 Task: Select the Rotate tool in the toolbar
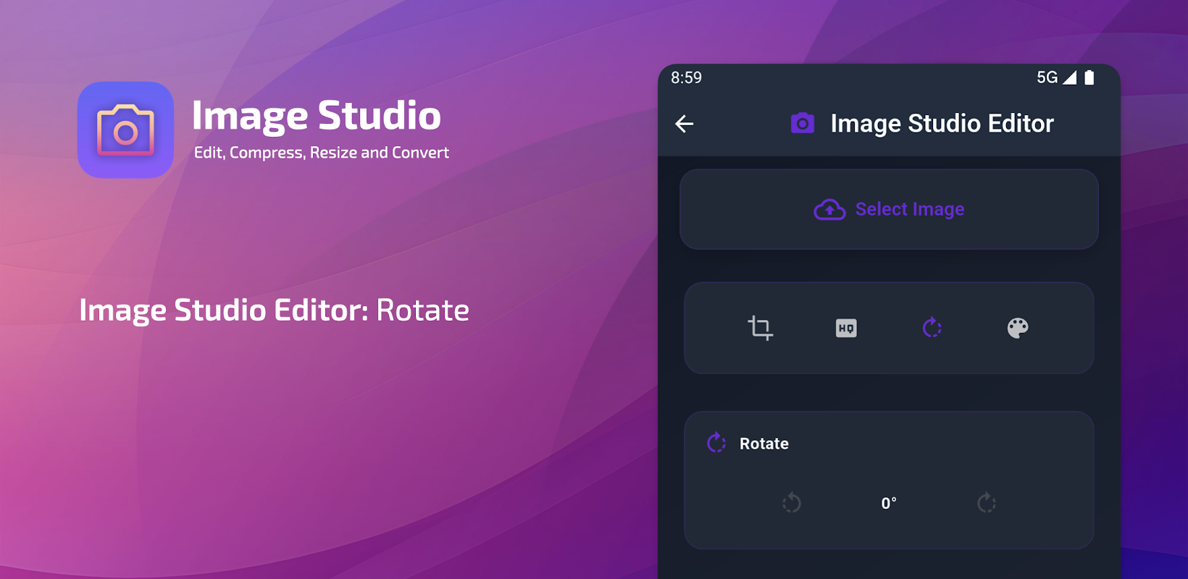932,328
